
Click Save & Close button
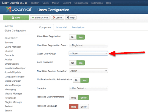tap(40, 18)
